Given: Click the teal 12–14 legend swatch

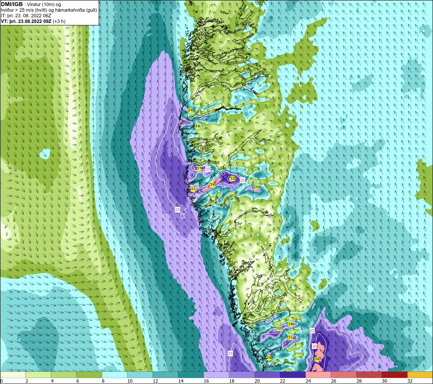Looking at the screenshot, I should (x=165, y=374).
